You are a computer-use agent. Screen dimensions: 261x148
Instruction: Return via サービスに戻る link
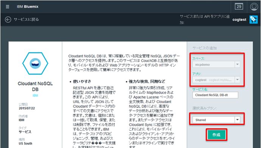coord(26,19)
